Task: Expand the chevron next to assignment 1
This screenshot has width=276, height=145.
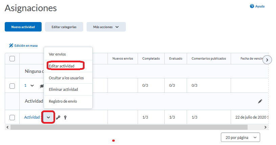Action: pyautogui.click(x=32, y=85)
